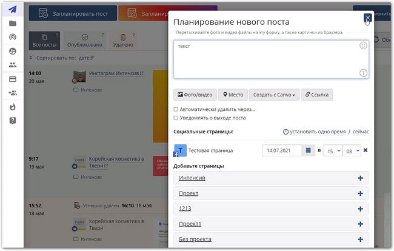Toggle Уведомлять о выходе поста checkbox
The width and height of the screenshot is (394, 251).
point(176,118)
